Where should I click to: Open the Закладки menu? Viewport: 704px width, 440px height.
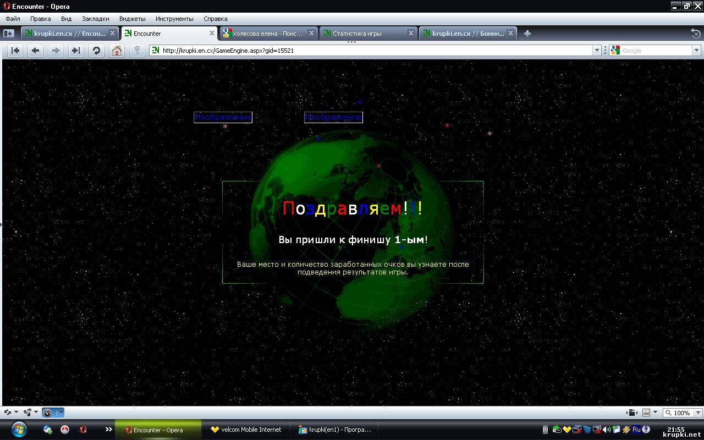(x=95, y=19)
